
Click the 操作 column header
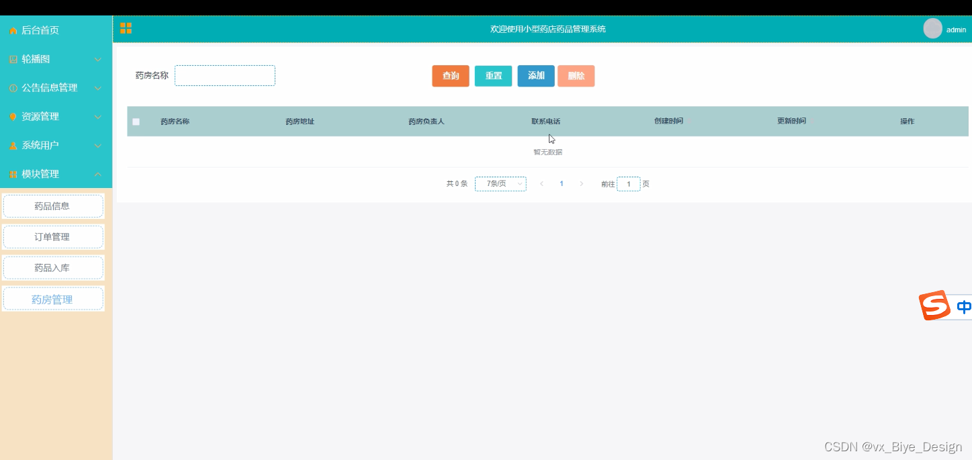tap(907, 122)
